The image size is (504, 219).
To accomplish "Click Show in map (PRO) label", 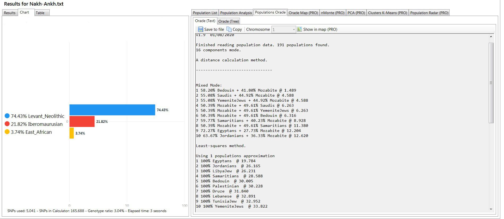I will pos(320,29).
